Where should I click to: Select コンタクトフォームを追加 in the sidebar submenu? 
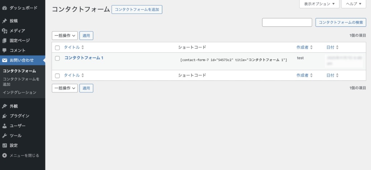click(x=21, y=82)
